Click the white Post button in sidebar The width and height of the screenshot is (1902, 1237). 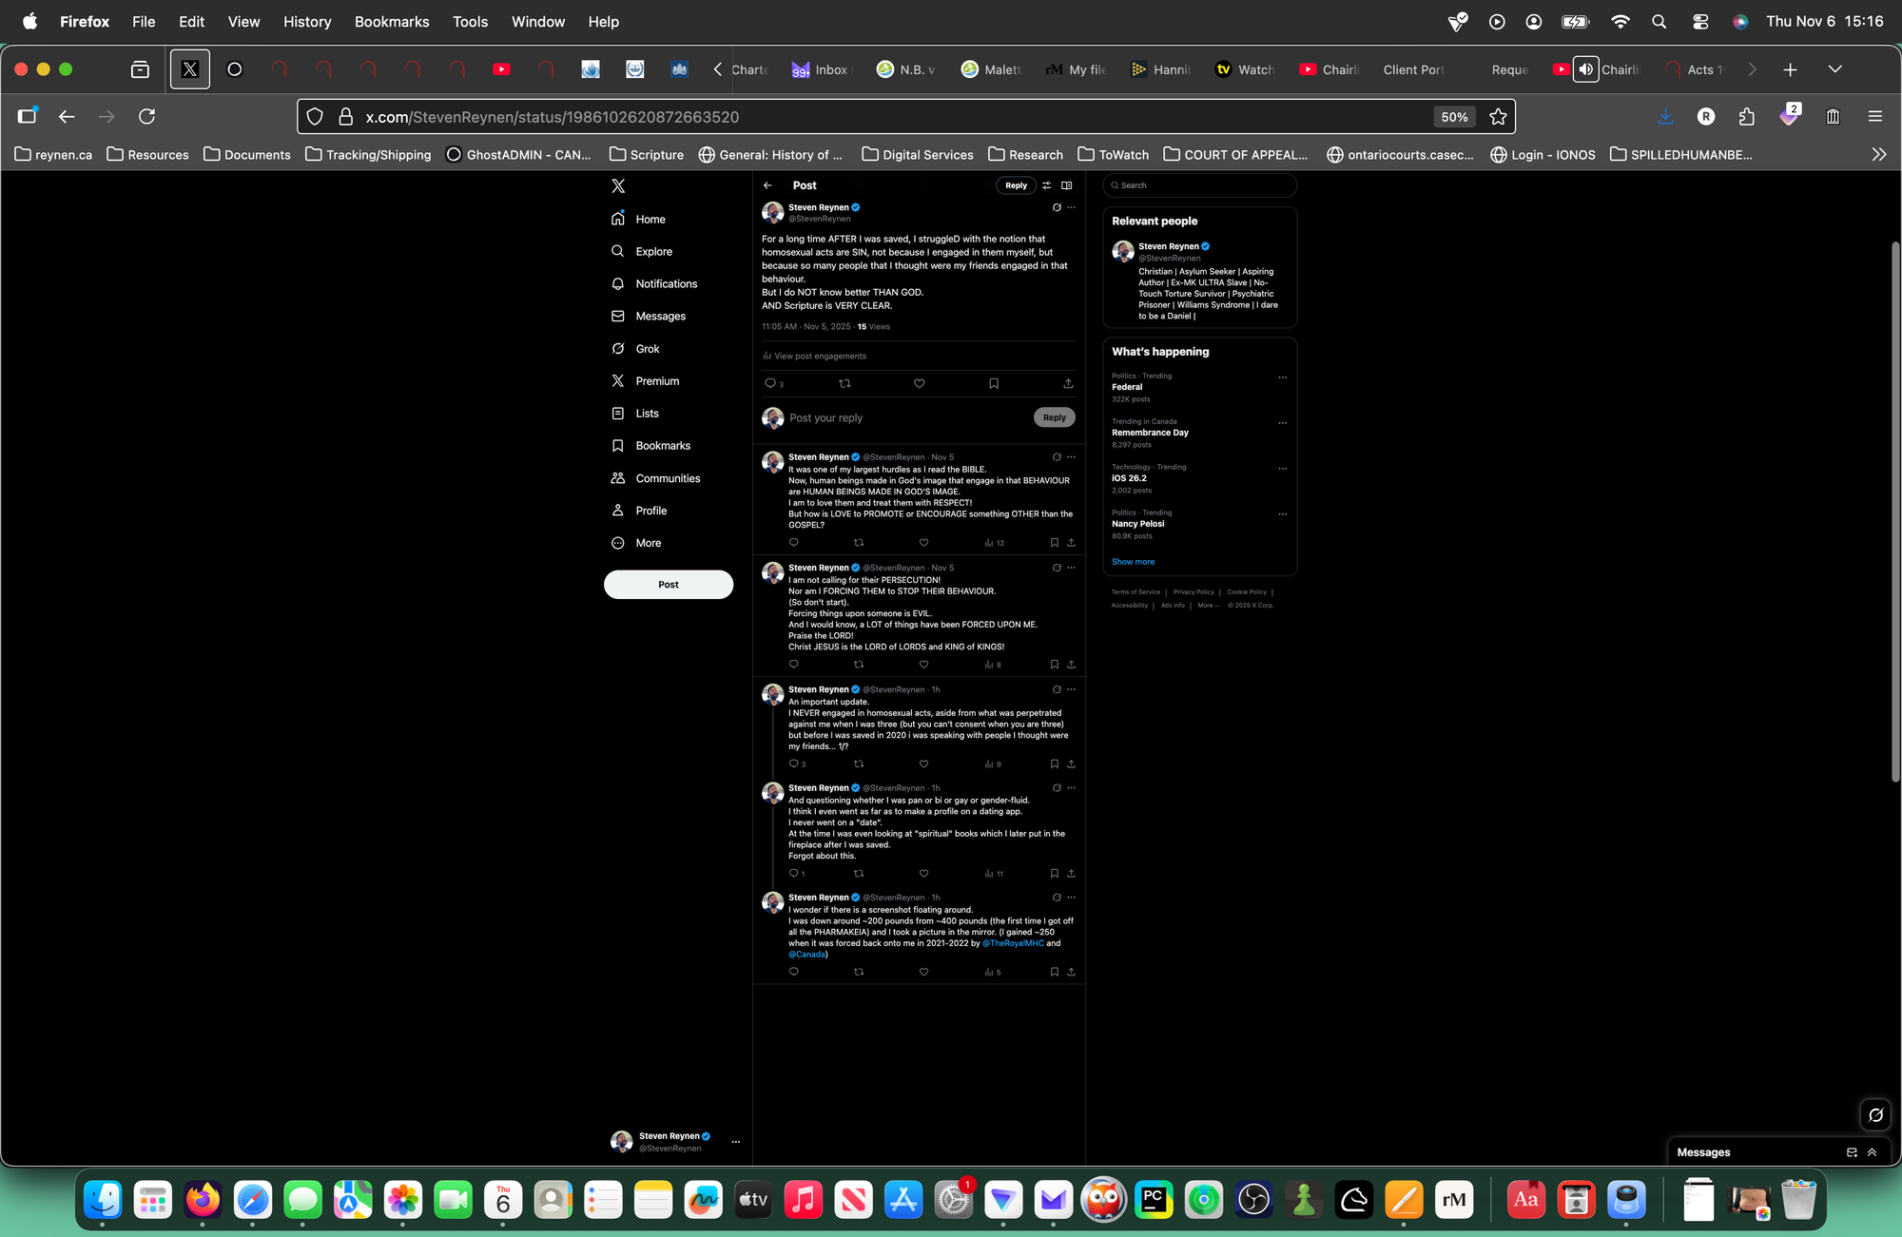click(668, 585)
